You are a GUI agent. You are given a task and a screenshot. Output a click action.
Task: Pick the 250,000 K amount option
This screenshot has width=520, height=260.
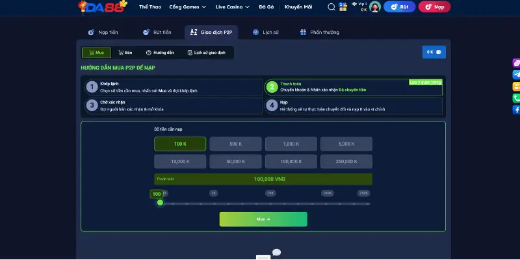pos(346,161)
